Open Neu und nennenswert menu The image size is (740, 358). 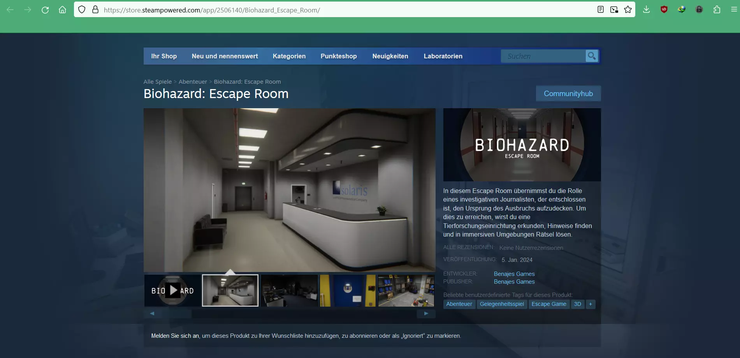tap(225, 56)
